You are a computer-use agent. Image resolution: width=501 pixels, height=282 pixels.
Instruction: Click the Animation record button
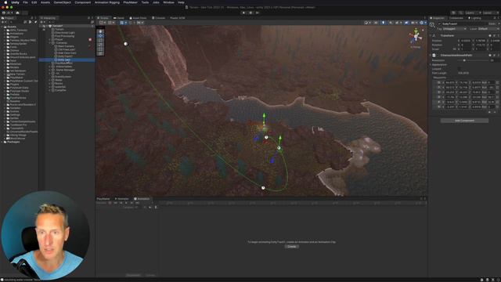(x=110, y=203)
